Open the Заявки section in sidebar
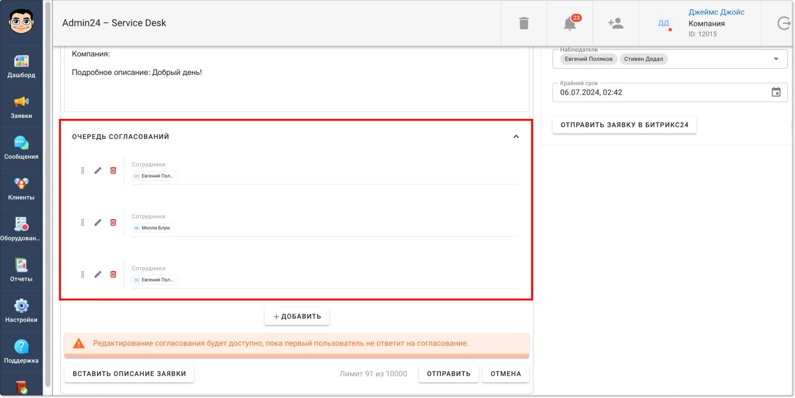This screenshot has width=795, height=398. point(21,107)
